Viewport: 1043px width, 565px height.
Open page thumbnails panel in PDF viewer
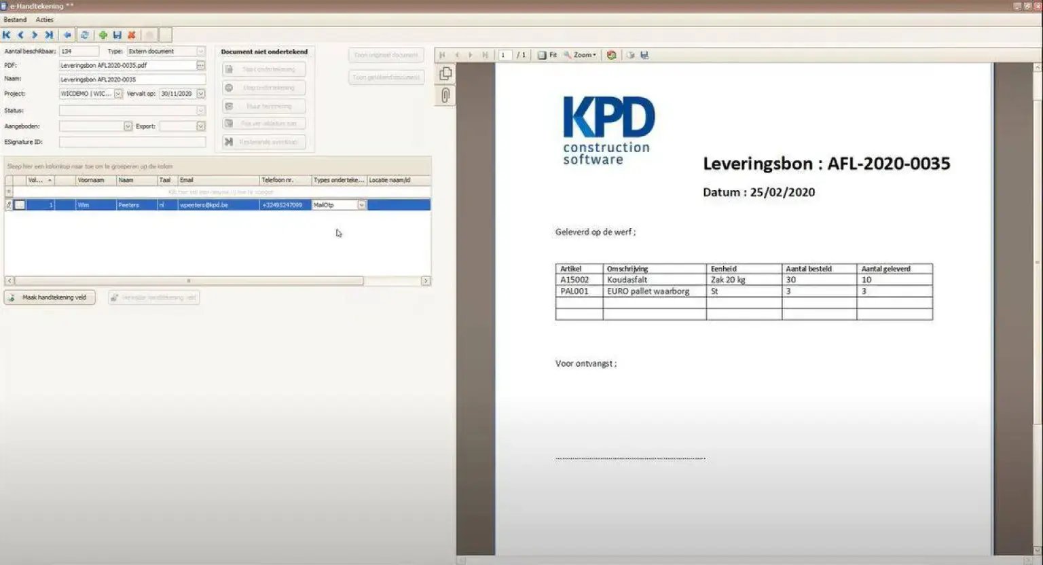pyautogui.click(x=445, y=73)
